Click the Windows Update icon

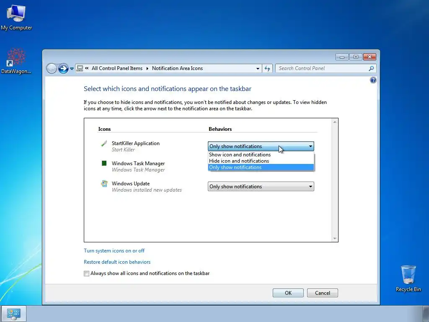click(104, 184)
